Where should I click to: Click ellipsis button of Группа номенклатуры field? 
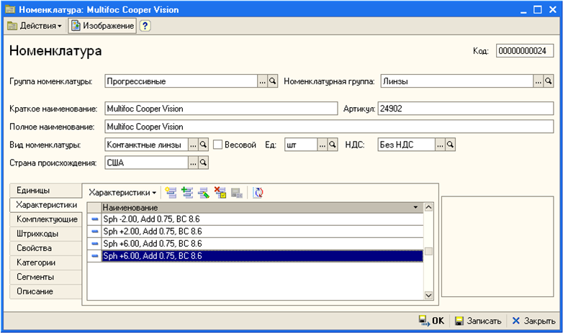(x=263, y=81)
